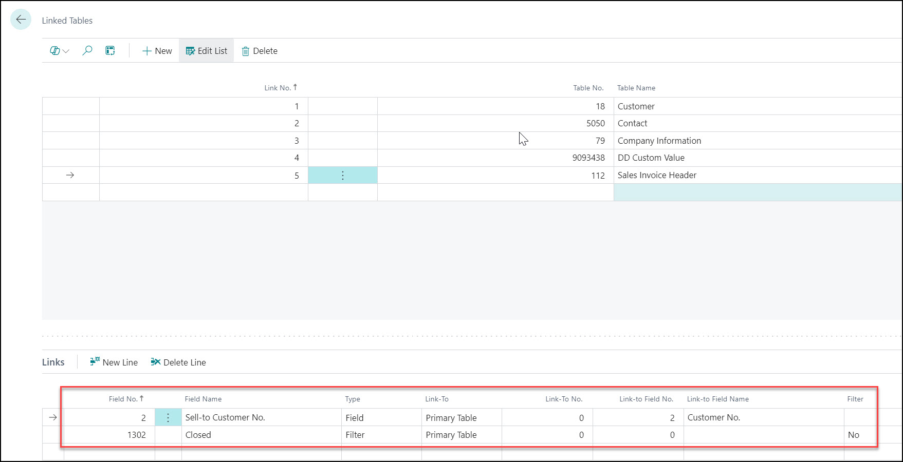The width and height of the screenshot is (903, 462).
Task: Click New to add a linked table
Action: (157, 51)
